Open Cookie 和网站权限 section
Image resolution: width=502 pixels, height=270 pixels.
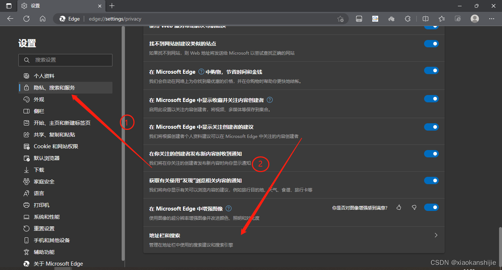coord(65,146)
